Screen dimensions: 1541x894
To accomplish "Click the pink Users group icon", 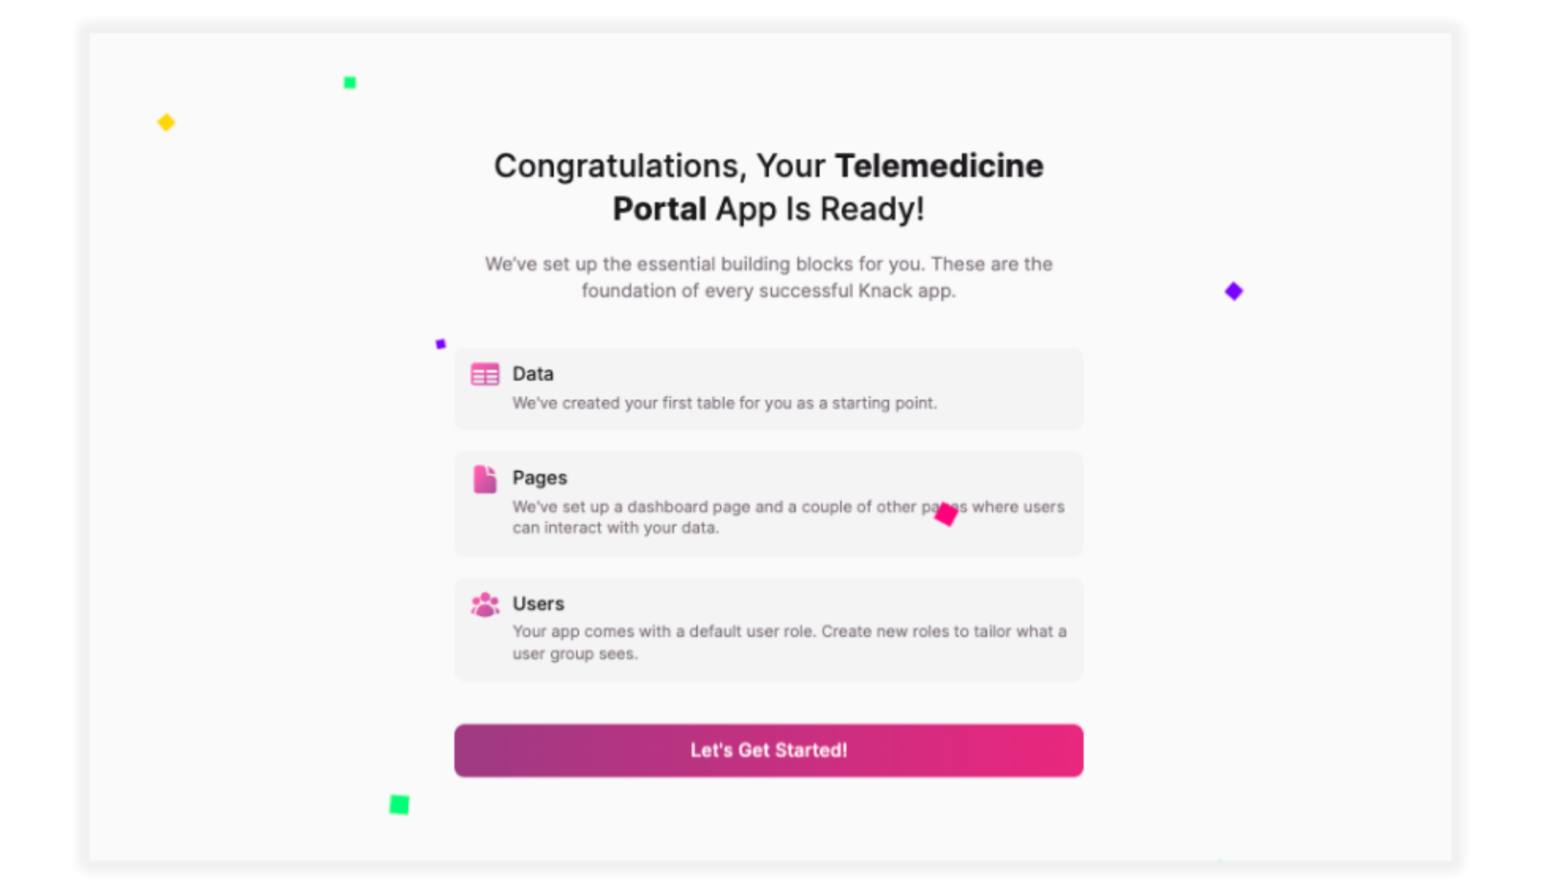I will (x=485, y=605).
